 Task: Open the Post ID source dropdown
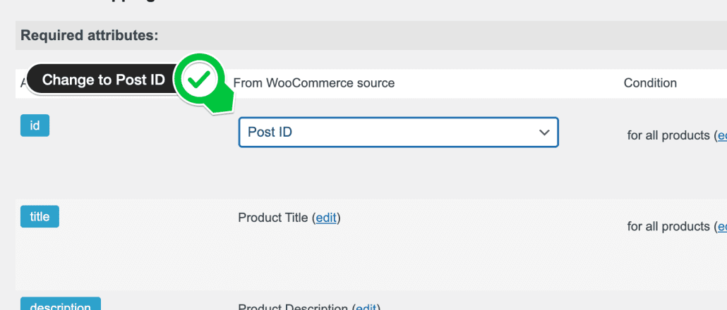click(398, 132)
